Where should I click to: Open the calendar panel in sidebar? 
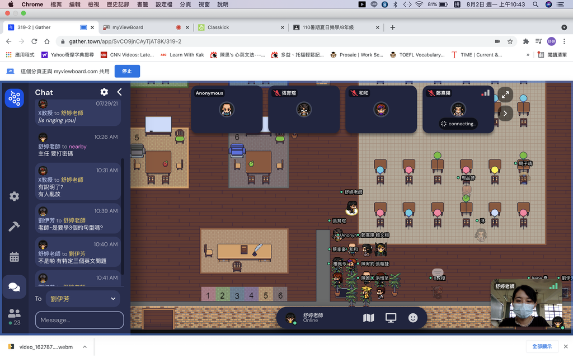pos(14,257)
